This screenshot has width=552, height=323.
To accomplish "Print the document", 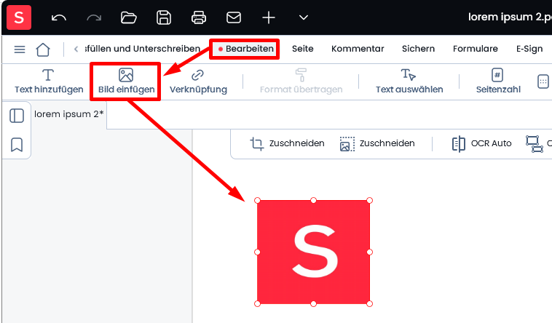I will coord(199,17).
